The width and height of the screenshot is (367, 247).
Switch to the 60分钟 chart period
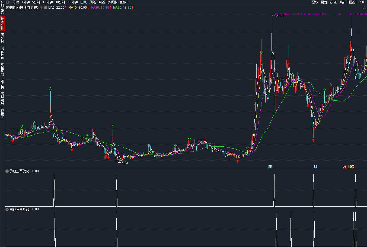point(73,2)
